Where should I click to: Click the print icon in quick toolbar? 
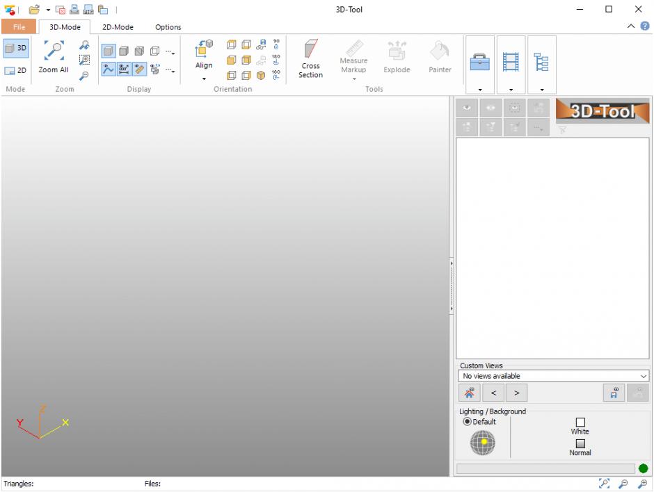(x=74, y=10)
